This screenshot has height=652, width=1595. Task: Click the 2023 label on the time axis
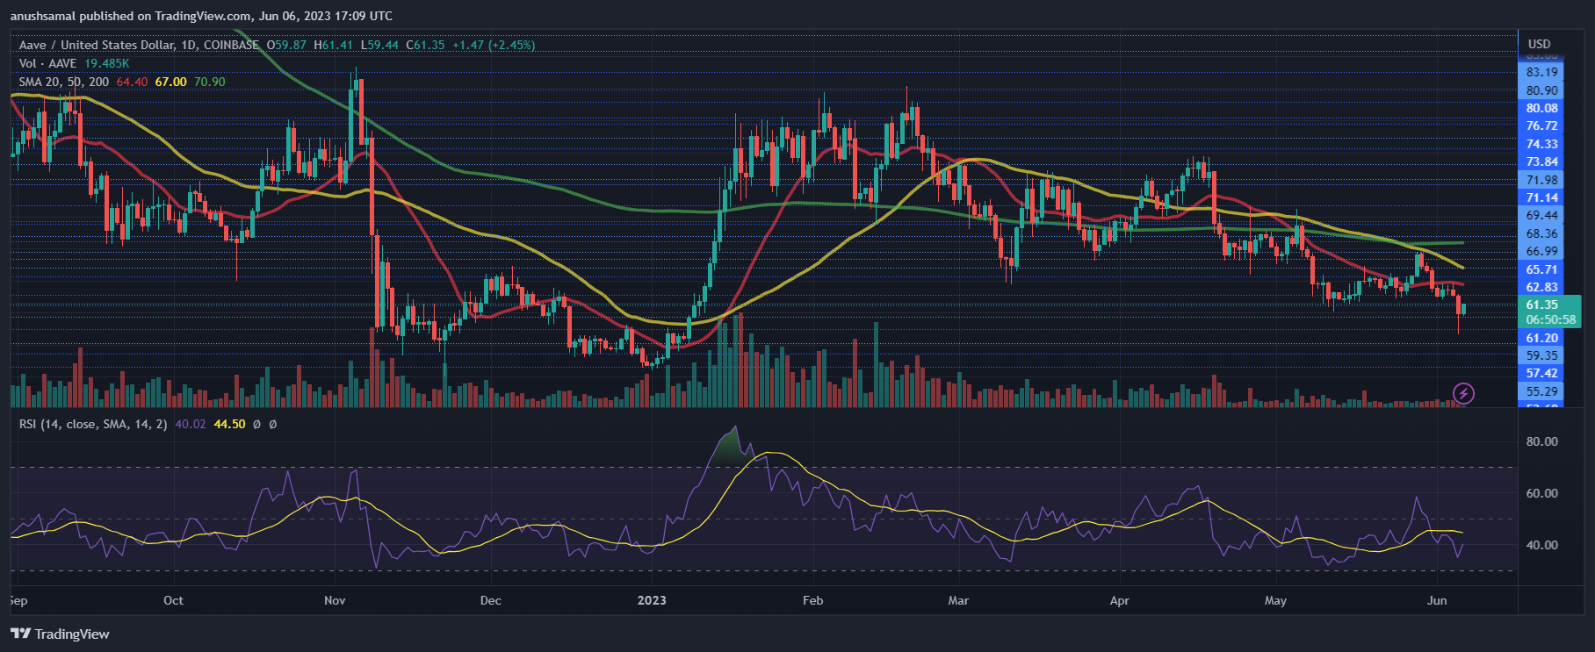[x=652, y=600]
